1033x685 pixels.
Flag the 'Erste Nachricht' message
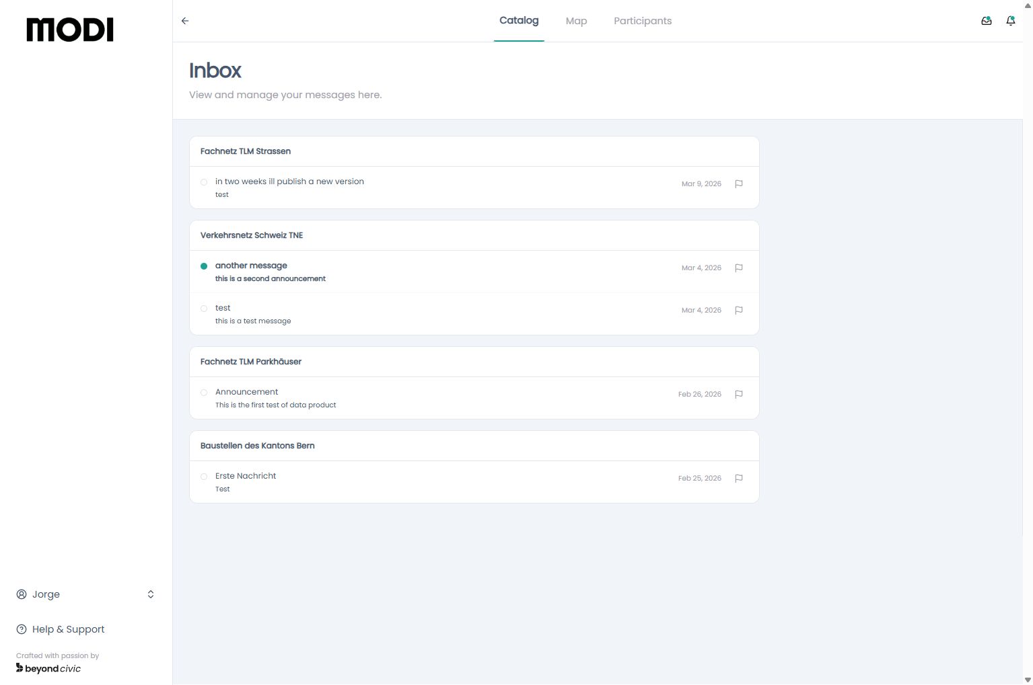739,478
